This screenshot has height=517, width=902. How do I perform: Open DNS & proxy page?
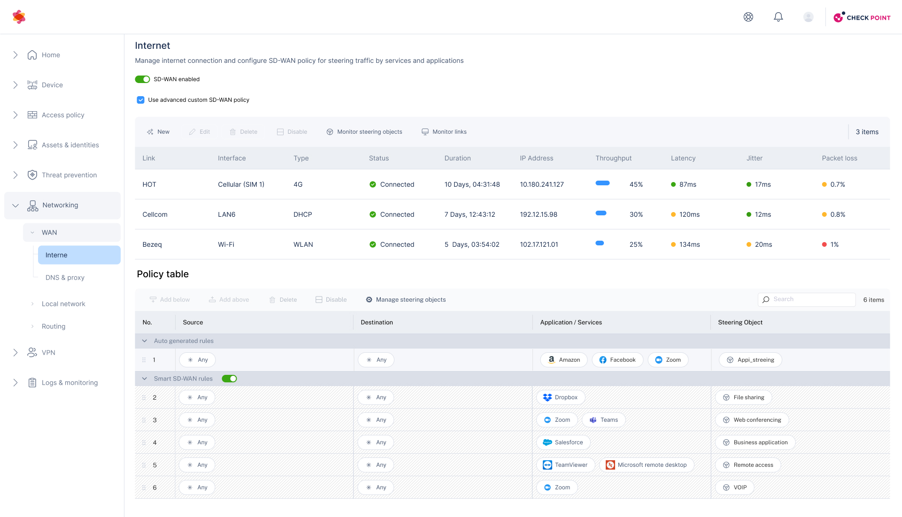pos(65,278)
